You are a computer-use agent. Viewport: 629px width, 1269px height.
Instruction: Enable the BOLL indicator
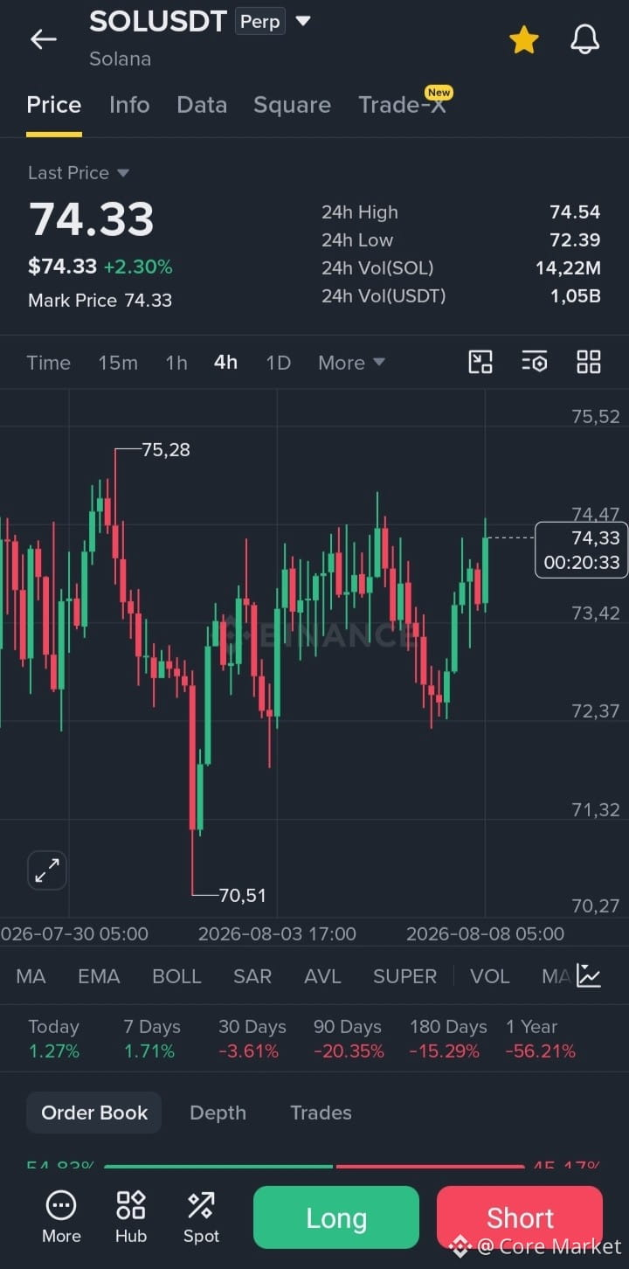(x=176, y=976)
